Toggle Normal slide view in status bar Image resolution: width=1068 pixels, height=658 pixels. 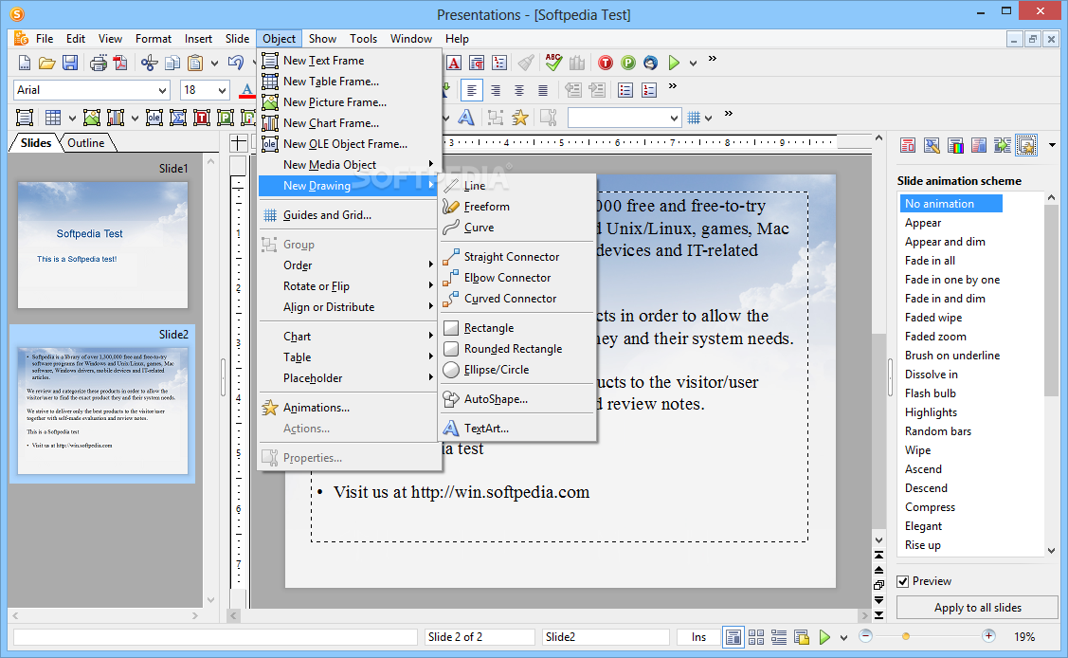tap(733, 637)
